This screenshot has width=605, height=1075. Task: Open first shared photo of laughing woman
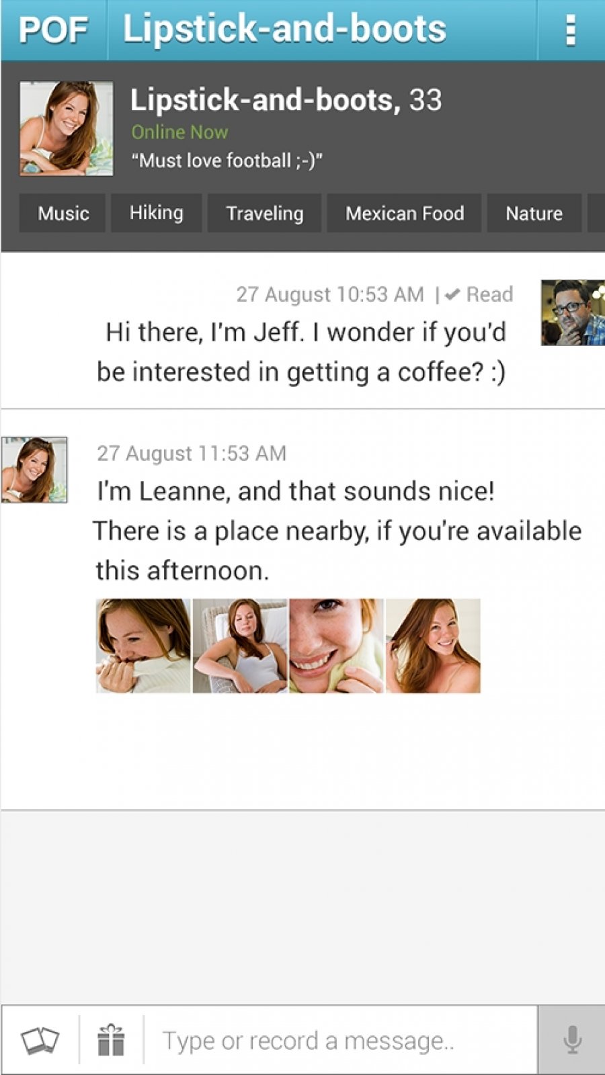click(143, 646)
